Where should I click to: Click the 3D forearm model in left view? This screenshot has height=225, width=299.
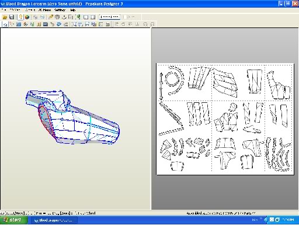click(x=73, y=117)
